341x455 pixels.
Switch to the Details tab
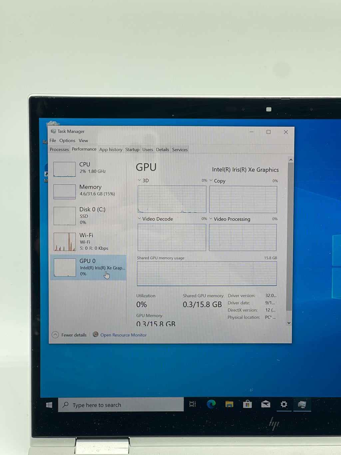tap(163, 149)
